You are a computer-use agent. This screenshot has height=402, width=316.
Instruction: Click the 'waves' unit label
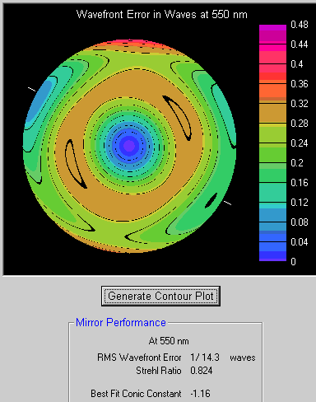click(x=243, y=358)
